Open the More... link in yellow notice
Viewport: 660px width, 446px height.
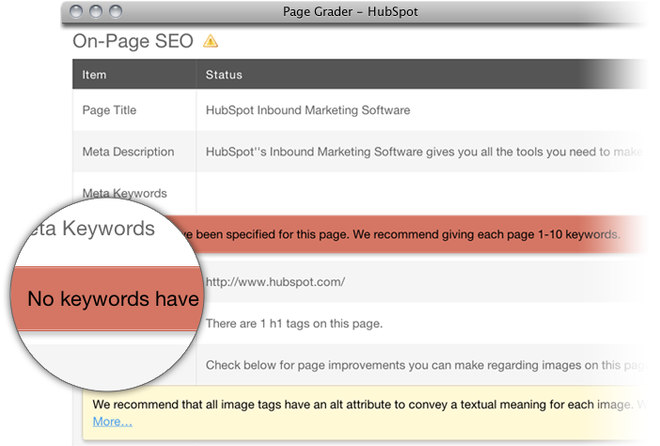(113, 422)
